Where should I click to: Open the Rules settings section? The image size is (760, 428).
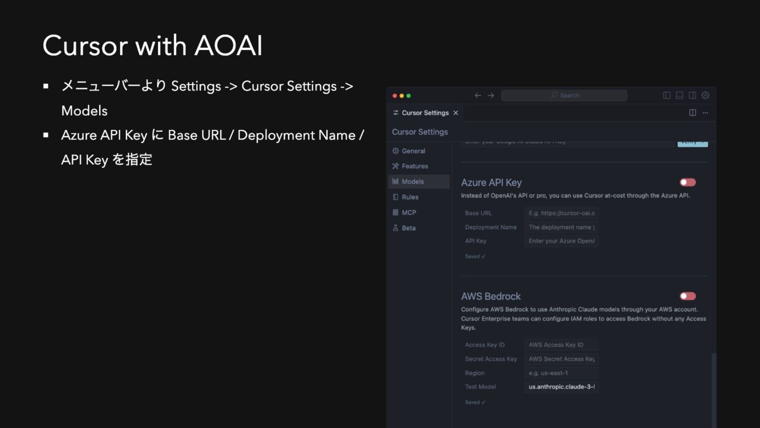[410, 197]
